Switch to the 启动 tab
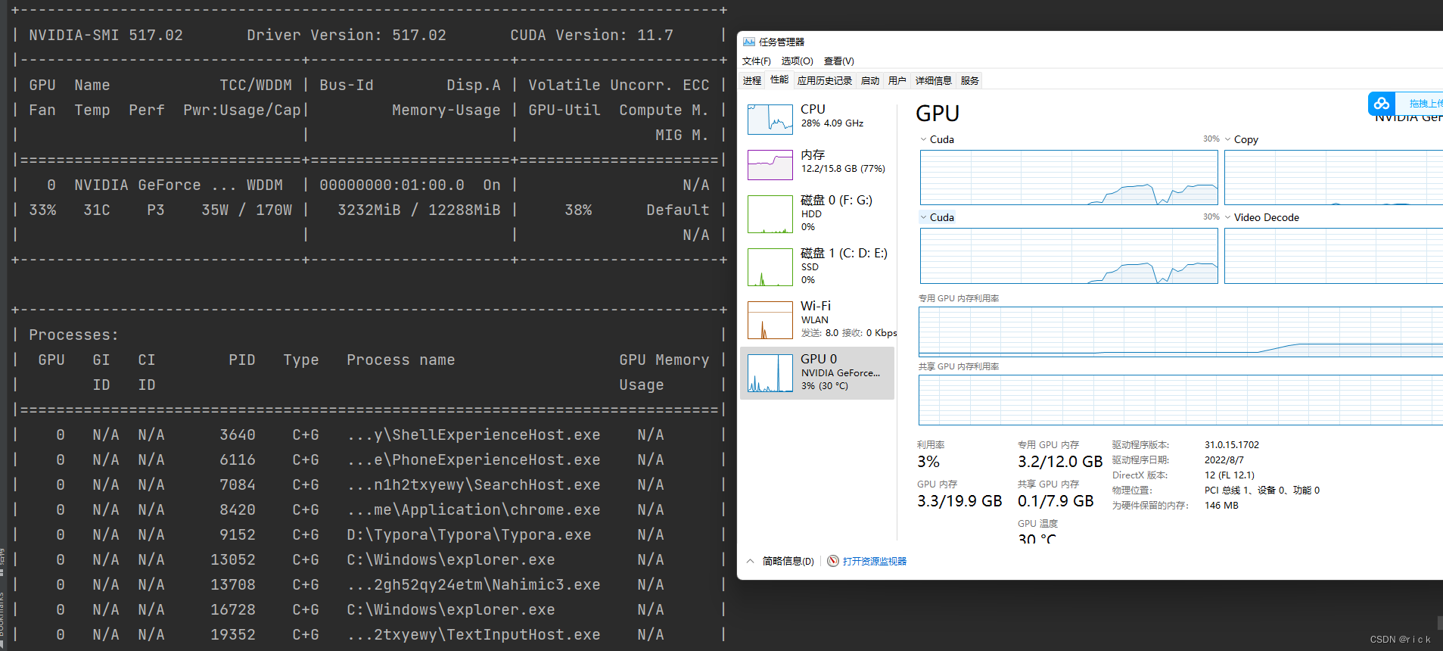Image resolution: width=1443 pixels, height=651 pixels. [x=870, y=81]
